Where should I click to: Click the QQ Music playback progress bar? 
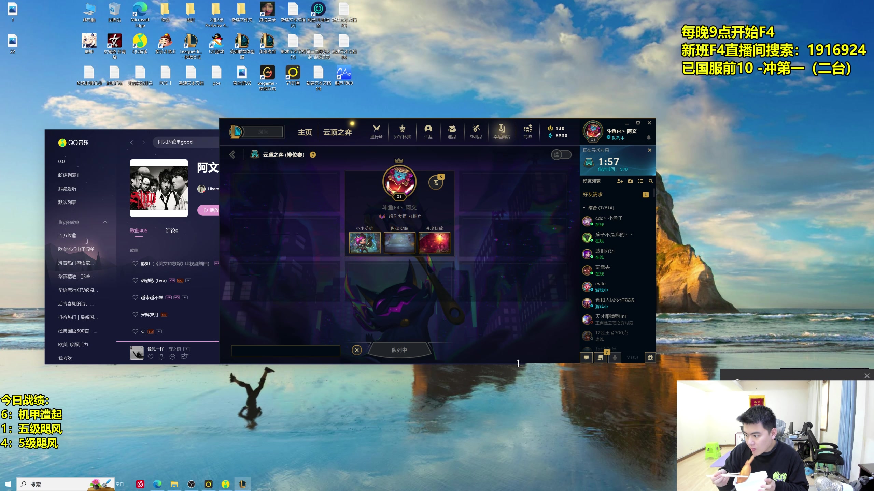pos(167,341)
